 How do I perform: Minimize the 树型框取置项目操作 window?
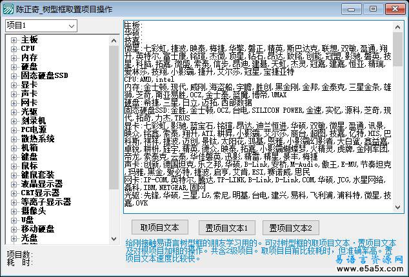[352, 10]
